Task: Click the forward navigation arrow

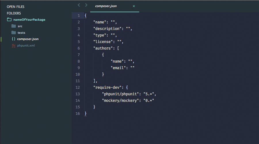Action: tap(86, 5)
